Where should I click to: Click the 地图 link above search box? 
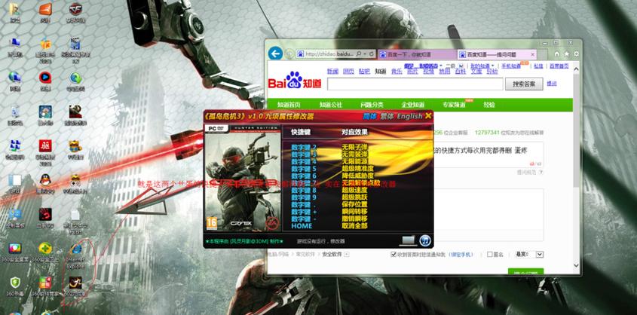[x=445, y=72]
